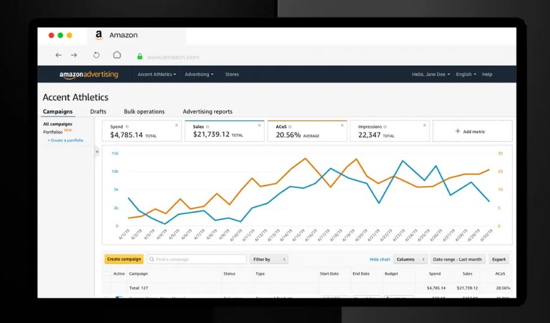Open the browser home icon

117,55
